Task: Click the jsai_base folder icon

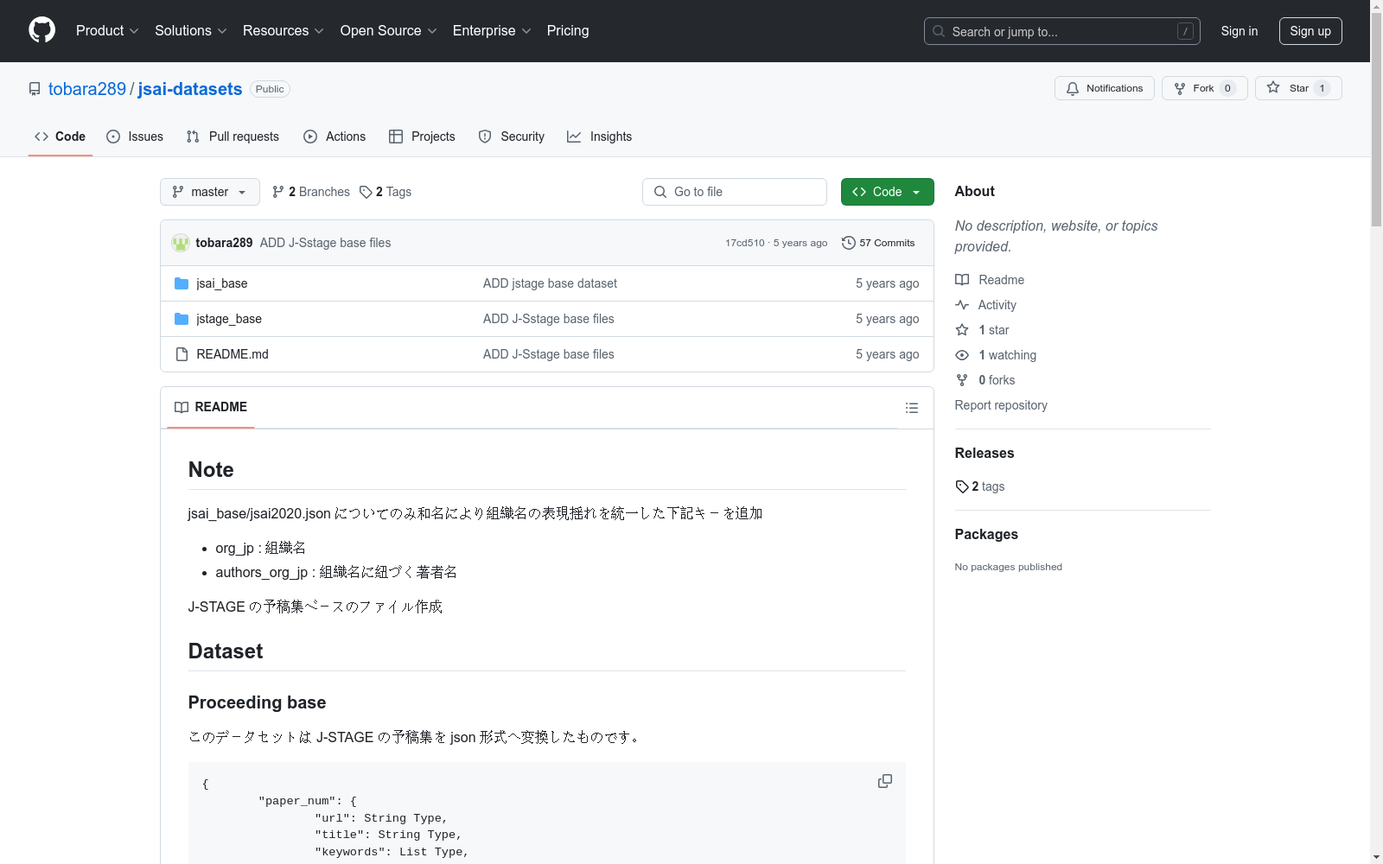Action: [x=182, y=283]
